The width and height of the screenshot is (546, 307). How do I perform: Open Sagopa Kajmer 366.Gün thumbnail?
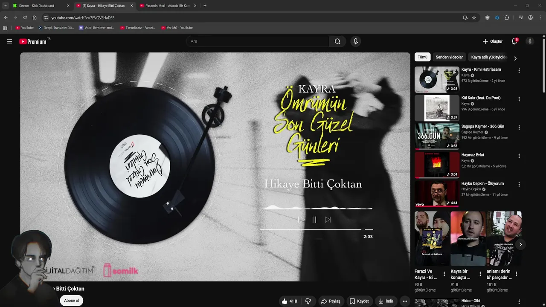tap(437, 136)
